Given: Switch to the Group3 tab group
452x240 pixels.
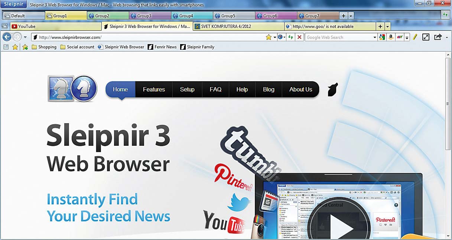Looking at the screenshot, I should click(x=150, y=16).
